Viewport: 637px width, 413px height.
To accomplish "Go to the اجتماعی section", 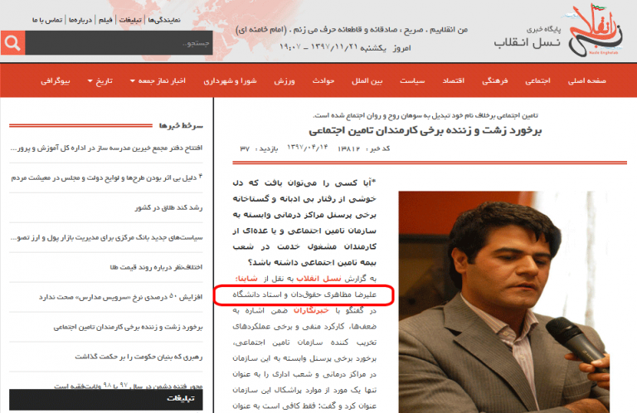I will (539, 81).
